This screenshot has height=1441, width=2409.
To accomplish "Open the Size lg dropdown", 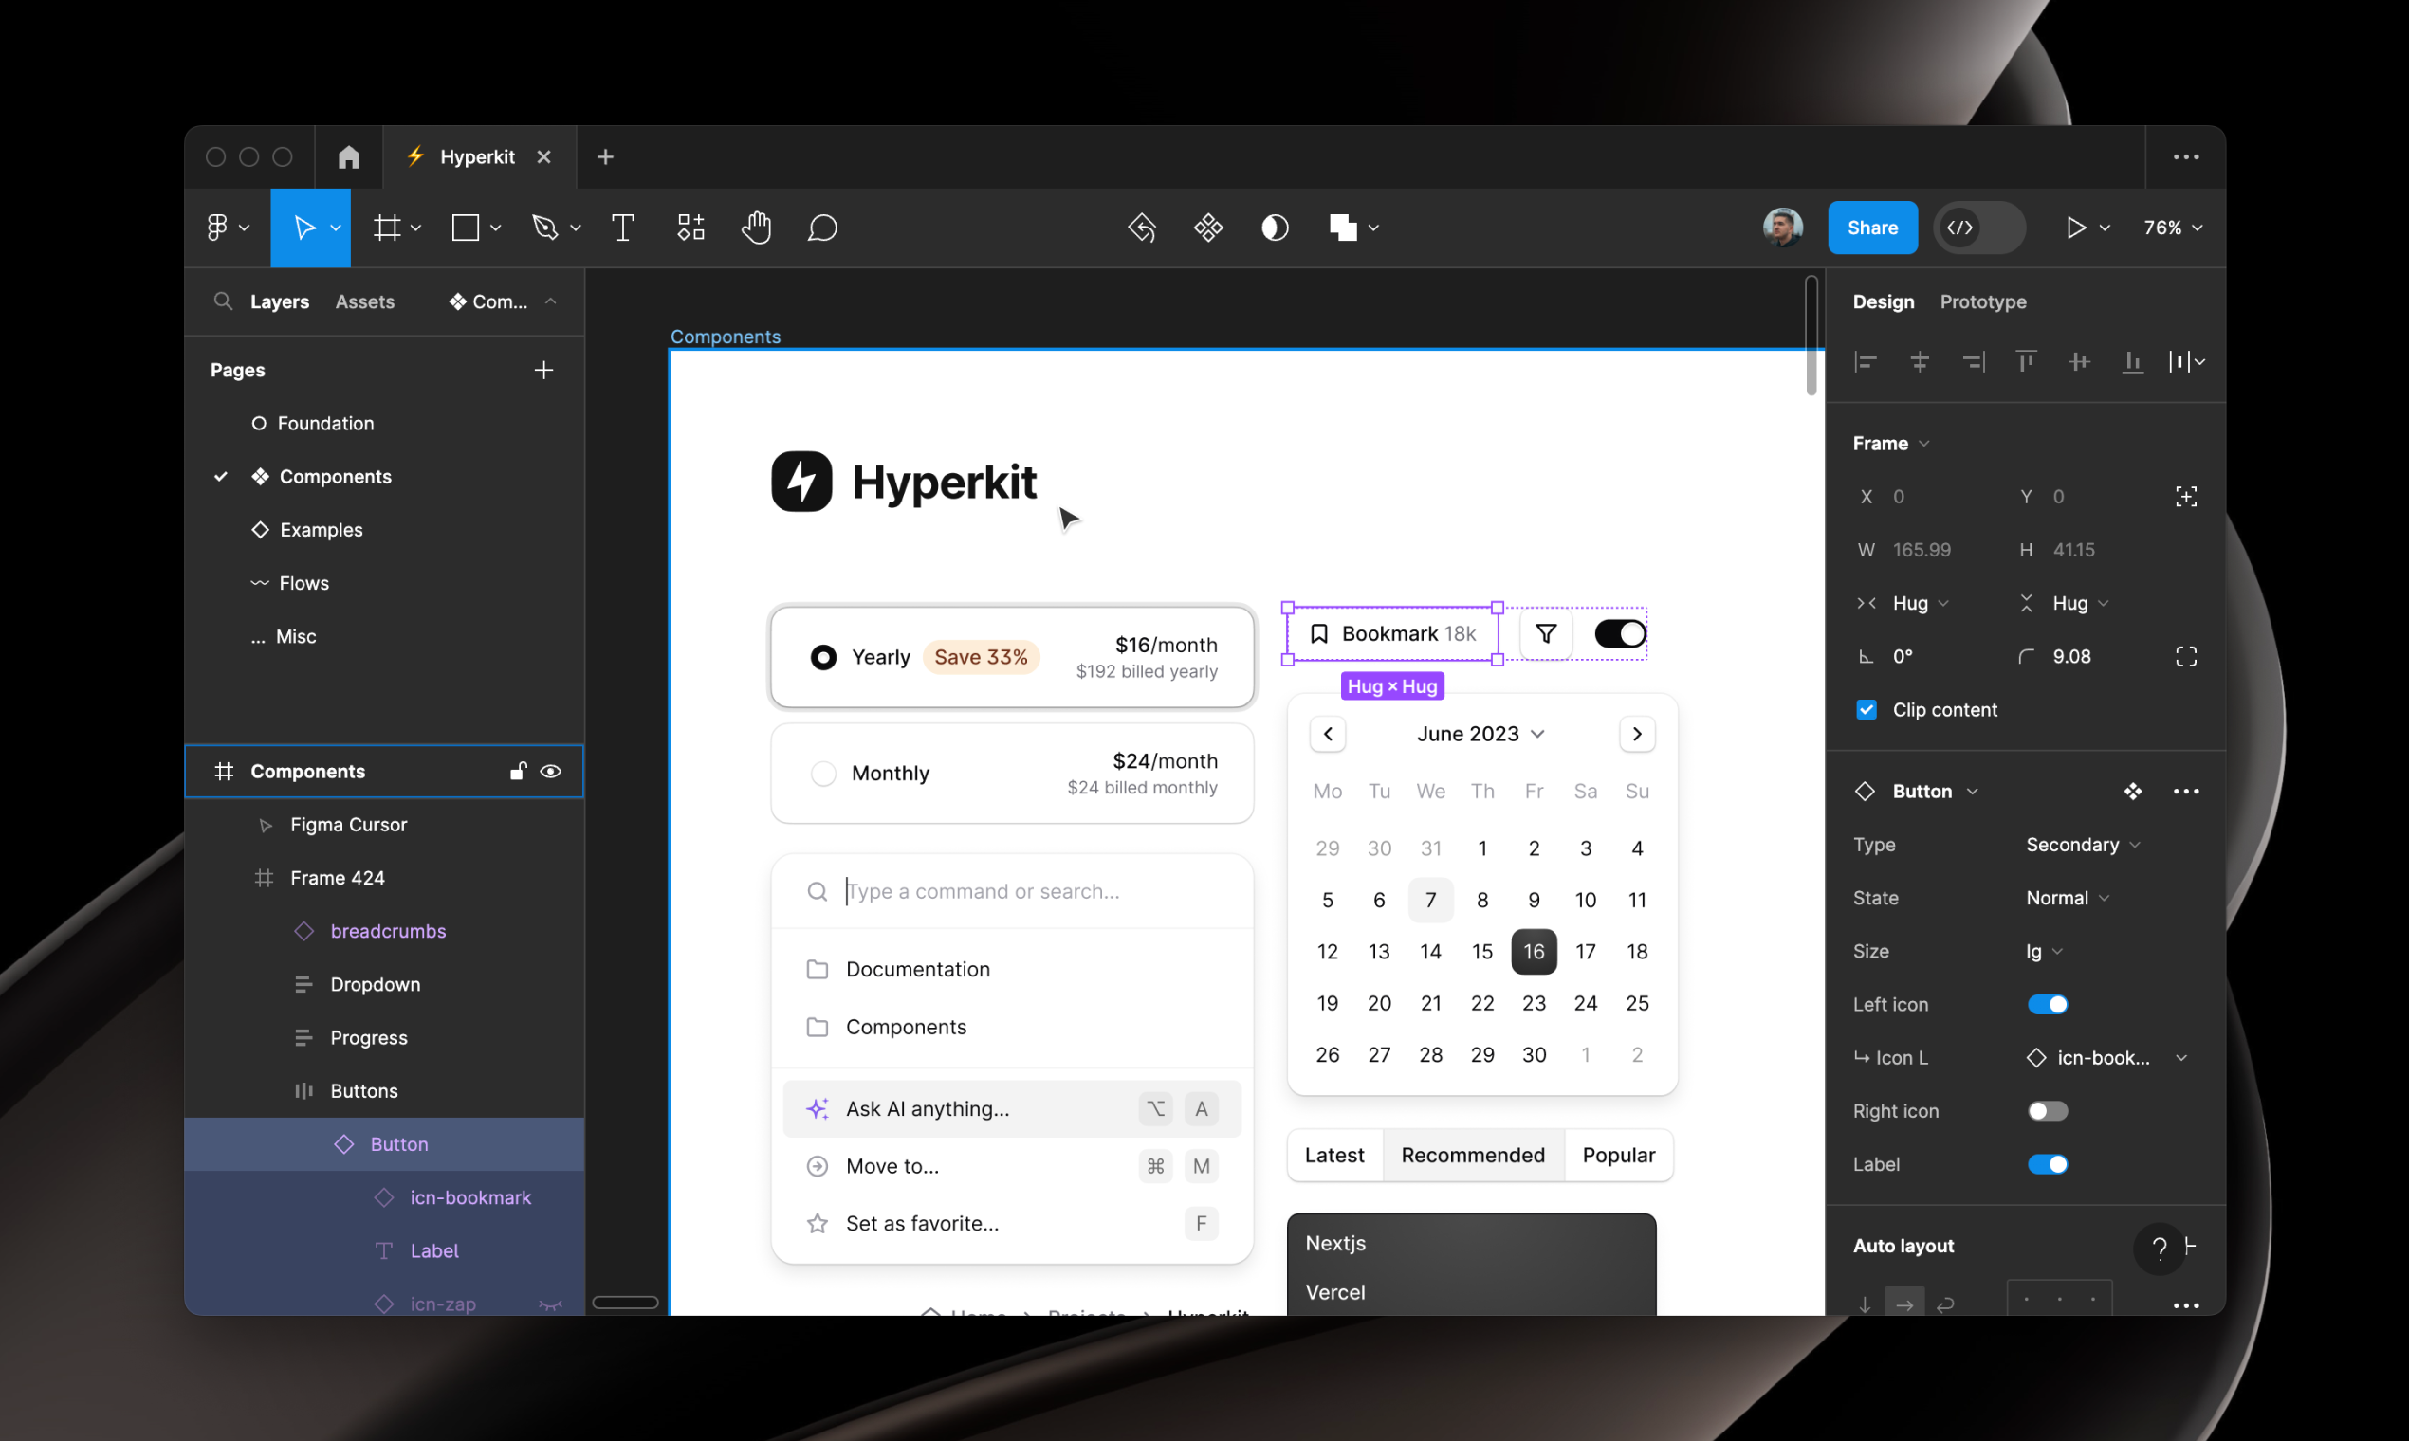I will pyautogui.click(x=2044, y=952).
